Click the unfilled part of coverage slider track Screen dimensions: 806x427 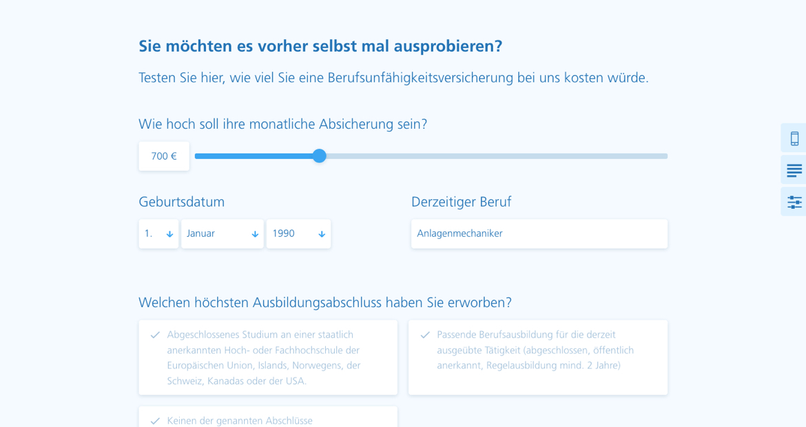pyautogui.click(x=497, y=156)
